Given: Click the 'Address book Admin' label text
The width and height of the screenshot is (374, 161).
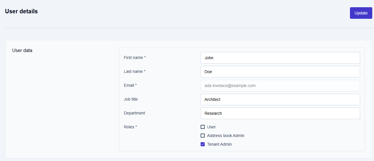Looking at the screenshot, I should coord(226,136).
